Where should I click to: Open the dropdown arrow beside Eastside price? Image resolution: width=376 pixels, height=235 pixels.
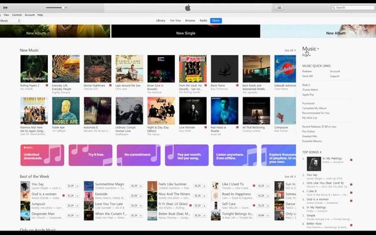click(141, 195)
